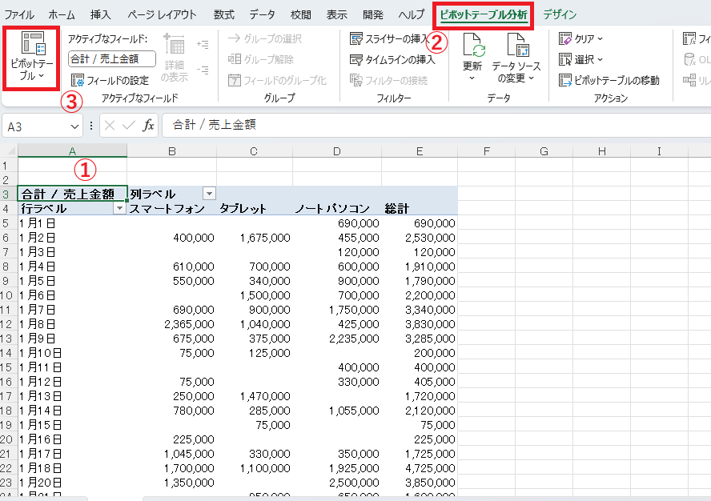
Task: Click the active field name box 合計 / 売上金額
Action: tap(112, 59)
